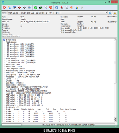Click the bottom scroll down arrow of detail list
The width and height of the screenshot is (119, 133).
point(115,121)
